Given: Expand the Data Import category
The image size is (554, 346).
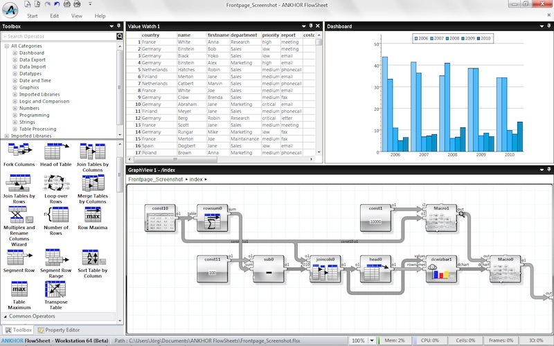Looking at the screenshot, I should pos(15,66).
